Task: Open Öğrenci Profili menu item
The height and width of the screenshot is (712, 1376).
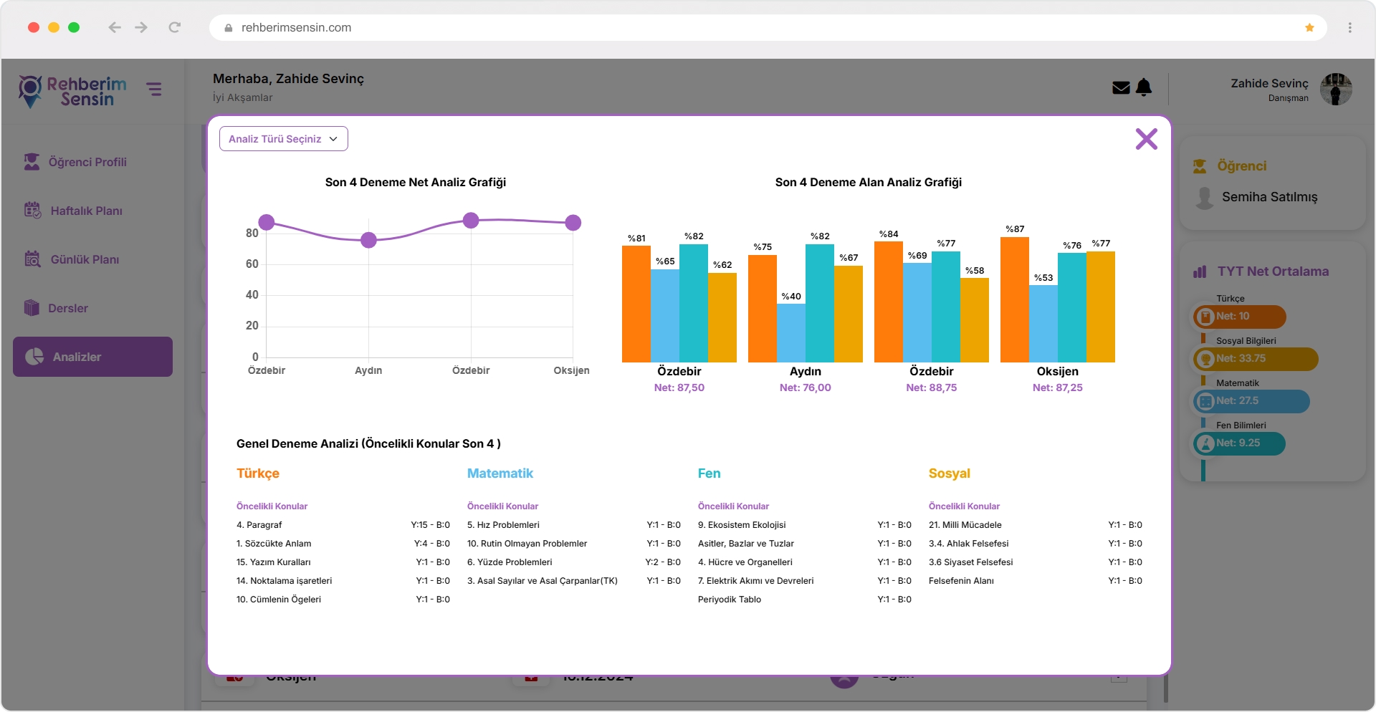Action: pyautogui.click(x=87, y=163)
